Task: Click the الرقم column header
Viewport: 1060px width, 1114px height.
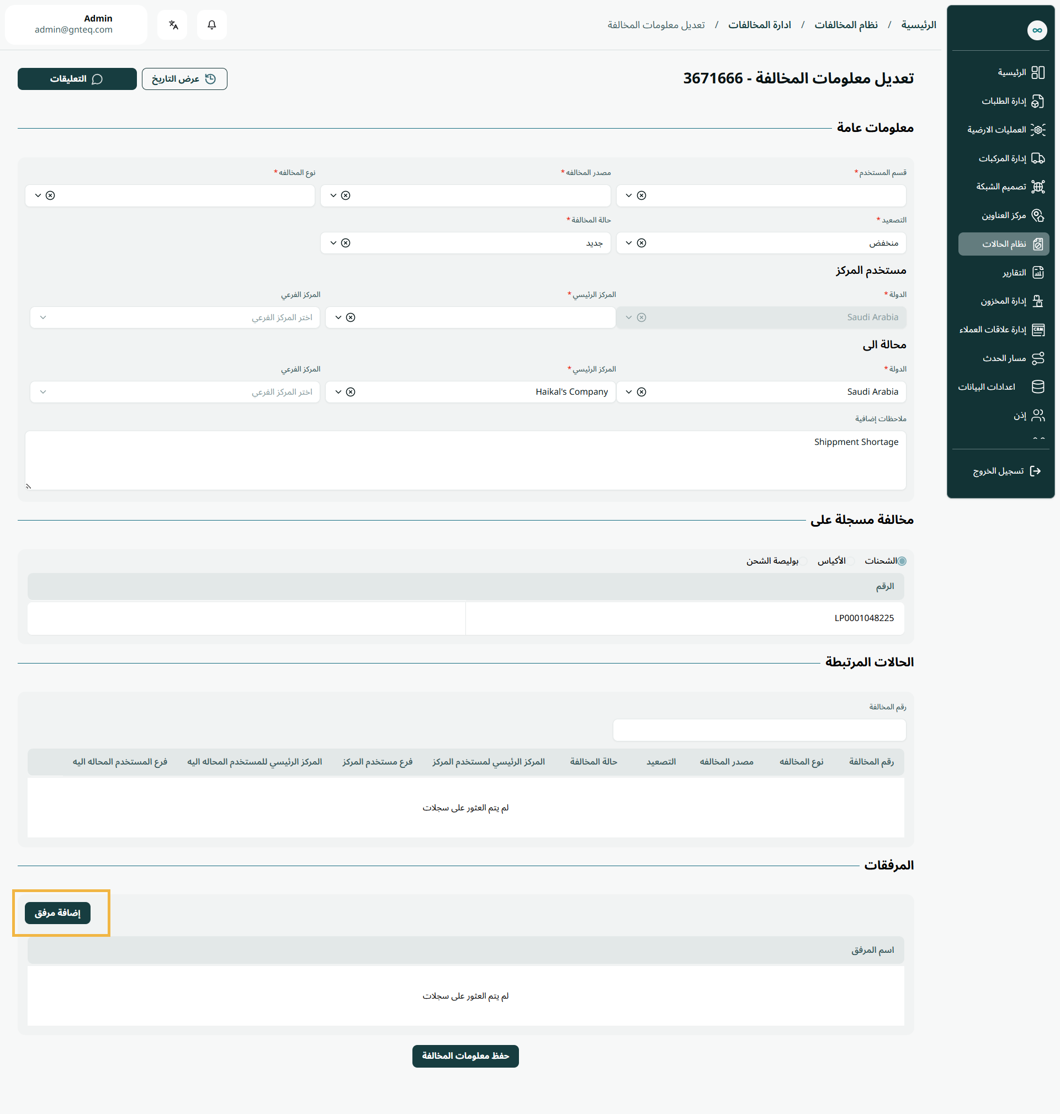Action: pyautogui.click(x=885, y=586)
